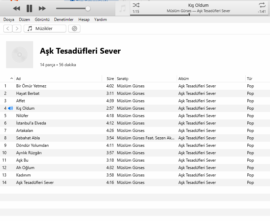The height and width of the screenshot is (221, 270).
Task: Open the Denetimler menu
Action: [x=64, y=20]
